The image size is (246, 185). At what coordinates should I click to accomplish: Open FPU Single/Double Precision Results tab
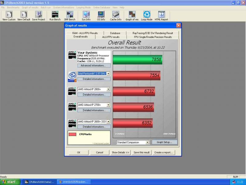(x=153, y=37)
